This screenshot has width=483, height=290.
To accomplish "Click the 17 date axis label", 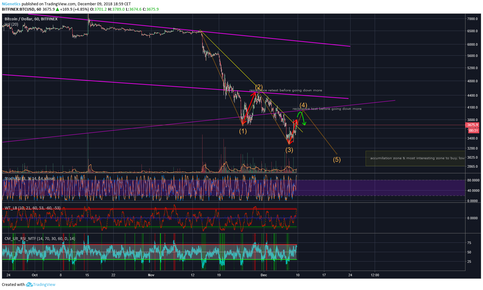I will click(x=324, y=275).
